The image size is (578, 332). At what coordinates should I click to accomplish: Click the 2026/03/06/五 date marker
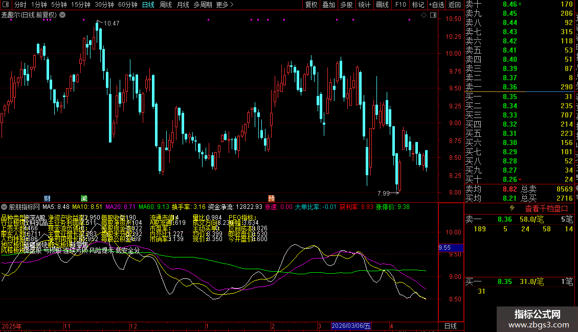(351, 326)
